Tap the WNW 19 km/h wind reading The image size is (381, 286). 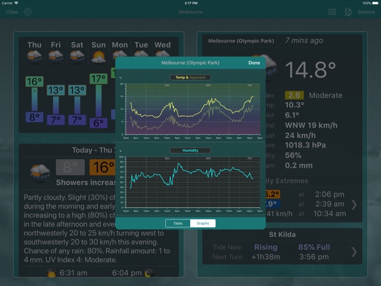pos(311,125)
